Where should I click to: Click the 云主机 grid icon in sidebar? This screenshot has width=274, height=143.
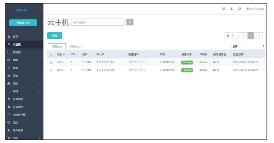9,44
